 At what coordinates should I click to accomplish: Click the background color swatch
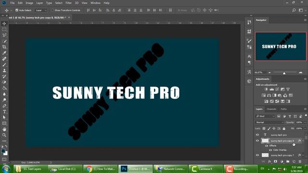[6, 154]
